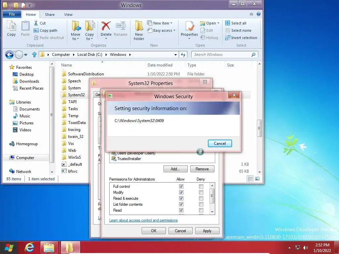
Task: Open Explorer Help question mark icon
Action: (x=258, y=14)
